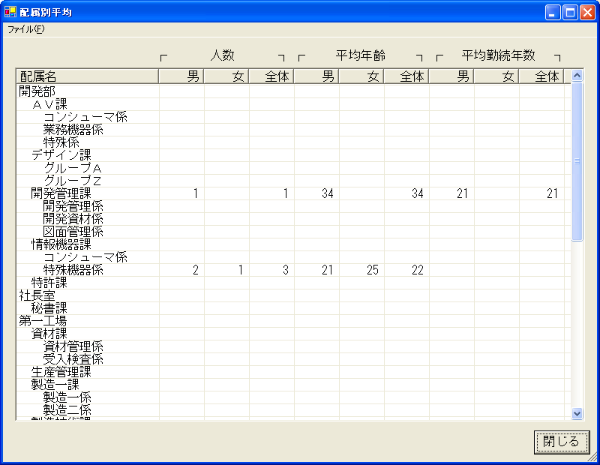Image resolution: width=600 pixels, height=465 pixels.
Task: Select the デザイン課 row
Action: 61,155
